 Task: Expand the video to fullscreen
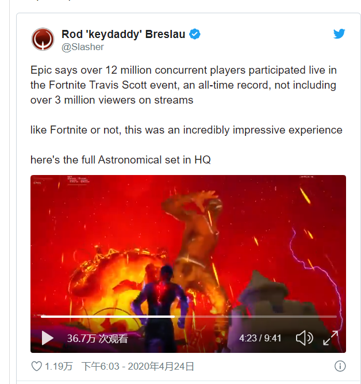coord(331,338)
